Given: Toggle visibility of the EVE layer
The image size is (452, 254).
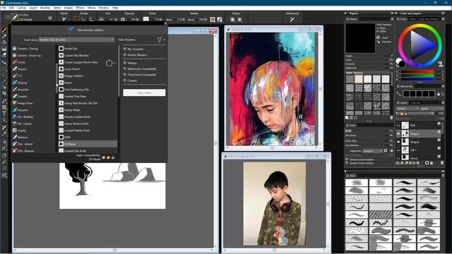Looking at the screenshot, I should (x=398, y=126).
